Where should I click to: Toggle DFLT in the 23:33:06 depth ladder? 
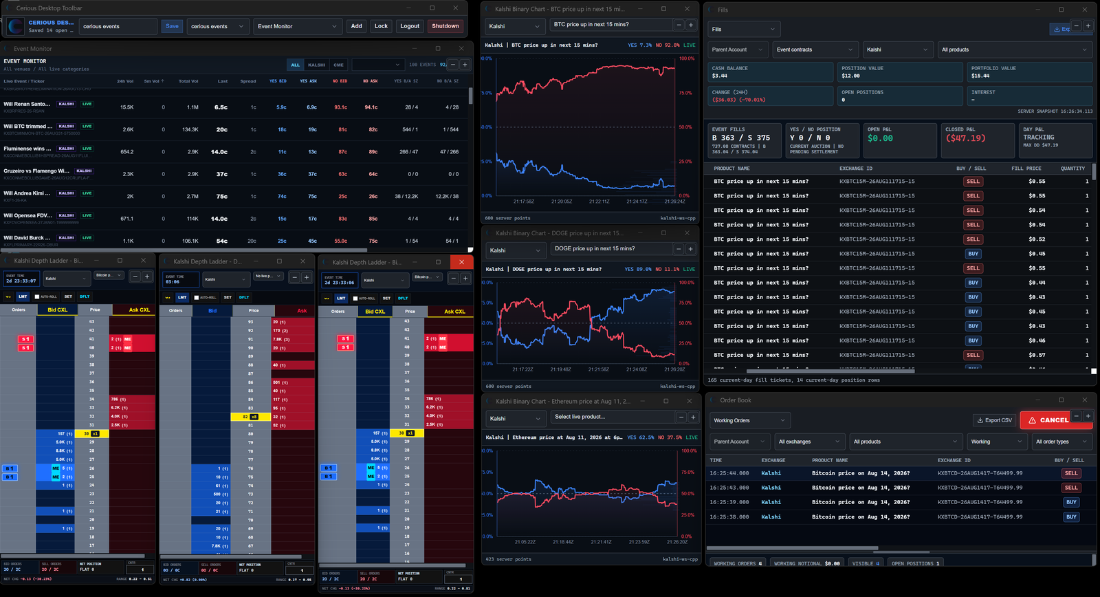(403, 298)
